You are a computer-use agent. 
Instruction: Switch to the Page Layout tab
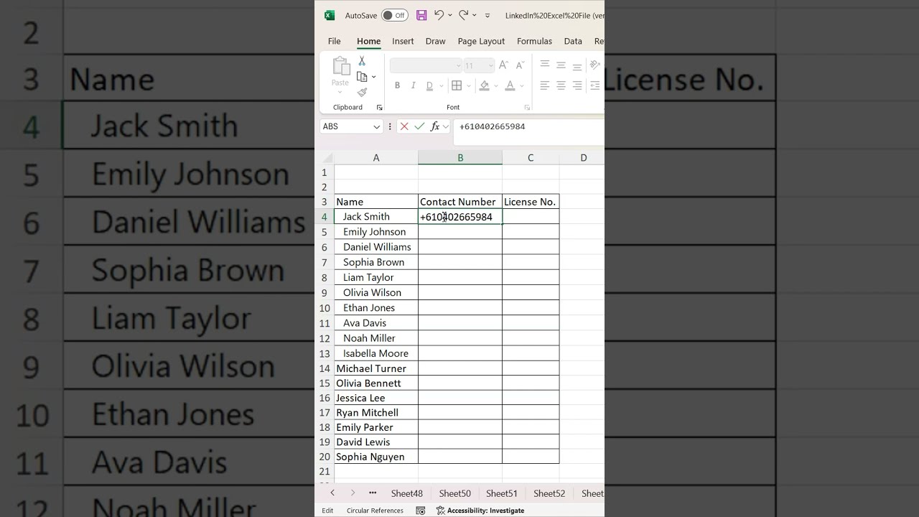tap(481, 41)
